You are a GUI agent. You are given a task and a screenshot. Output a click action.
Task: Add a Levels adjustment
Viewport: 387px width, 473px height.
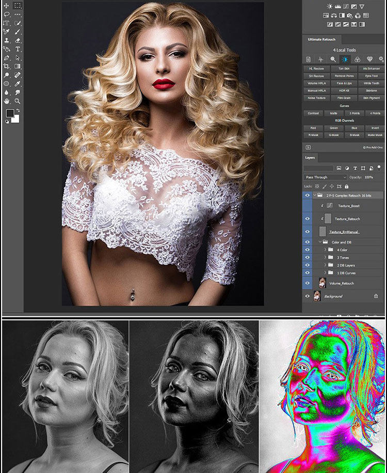pos(338,6)
